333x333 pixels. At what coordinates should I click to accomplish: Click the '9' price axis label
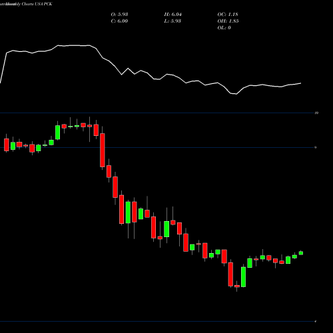coord(316,147)
